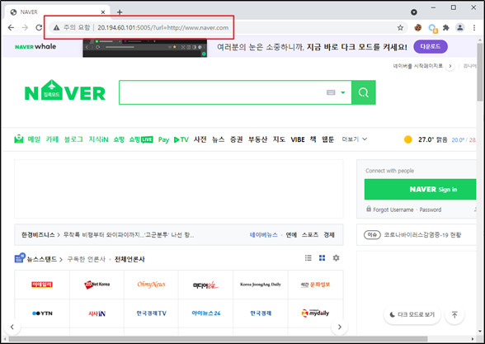Expand the 네이버를 시작페이지로 arrow

(450, 66)
